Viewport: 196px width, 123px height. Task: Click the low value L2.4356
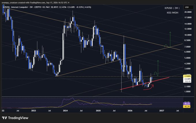63,7
